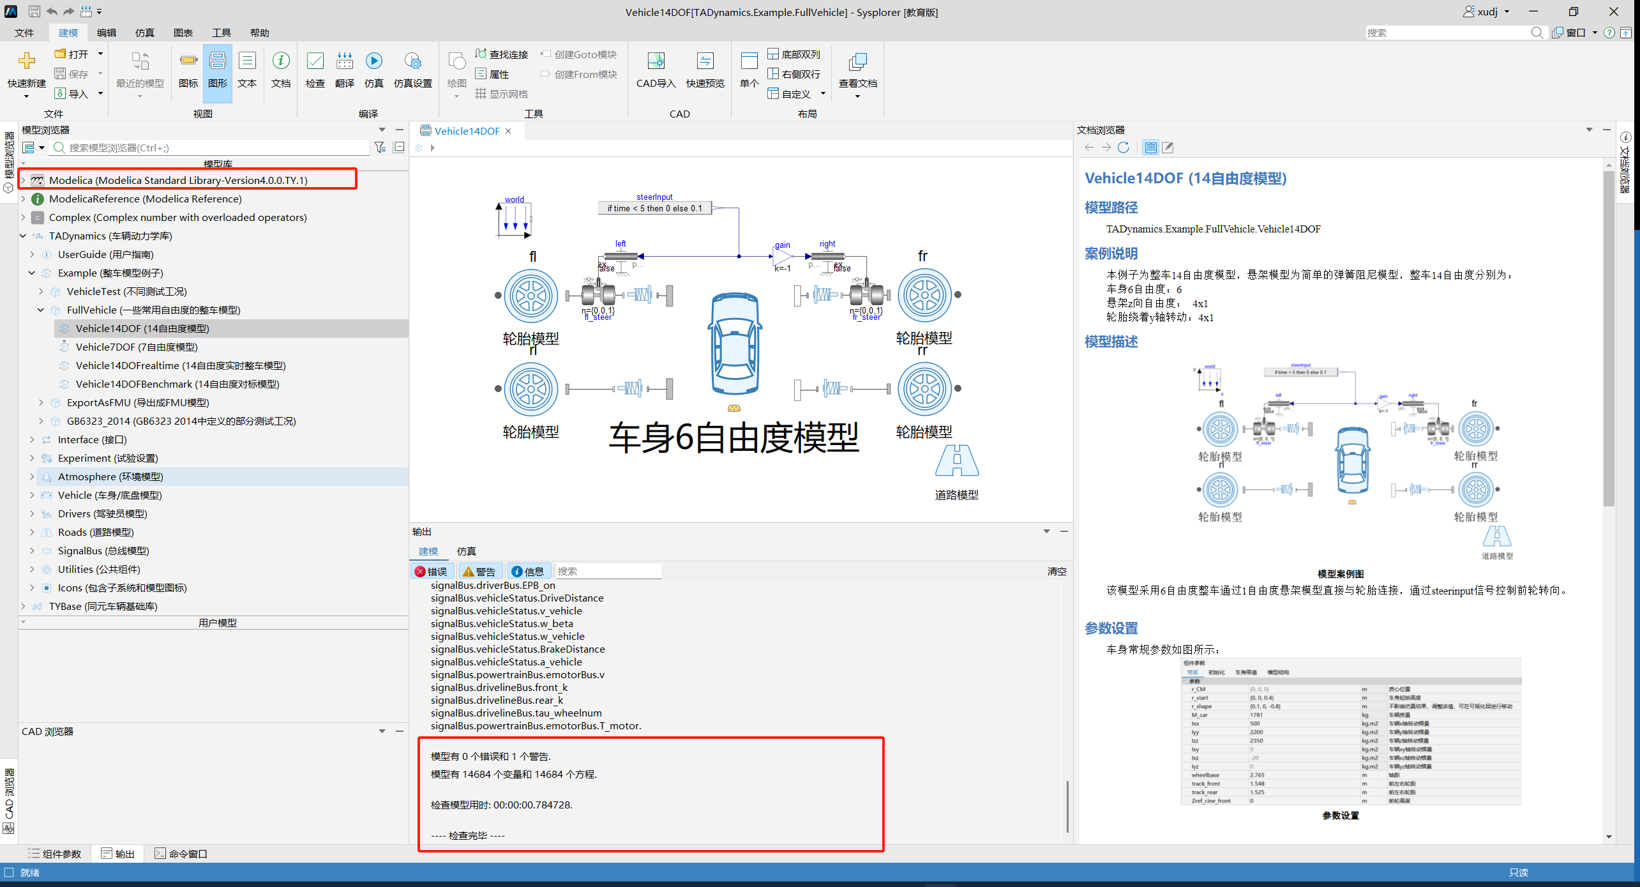
Task: Expand the TYBase library node
Action: [x=24, y=606]
